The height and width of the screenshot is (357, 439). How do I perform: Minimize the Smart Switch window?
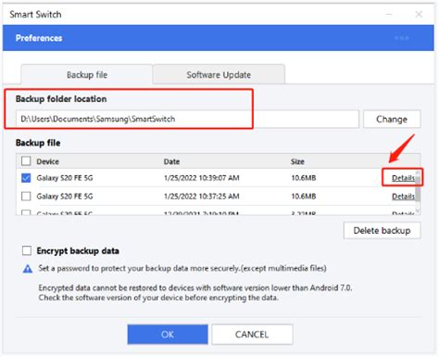(389, 14)
